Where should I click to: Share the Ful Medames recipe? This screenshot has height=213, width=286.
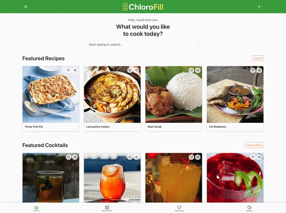pyautogui.click(x=259, y=70)
